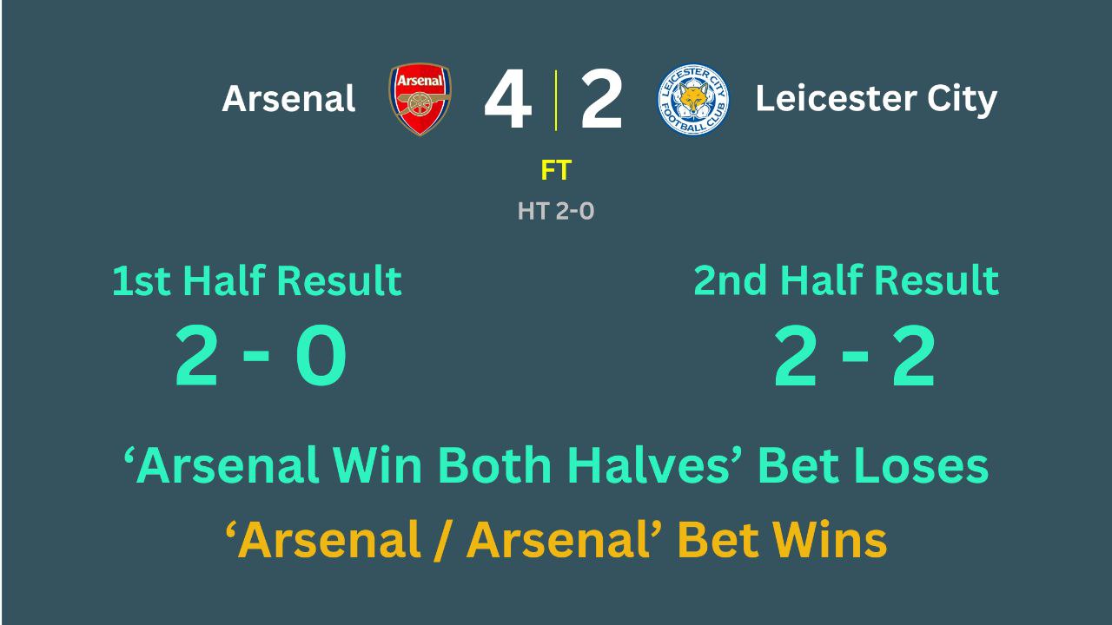Click the right 2 in the 2nd half result
Viewport: 1112px width, 625px height.
pyautogui.click(x=913, y=356)
